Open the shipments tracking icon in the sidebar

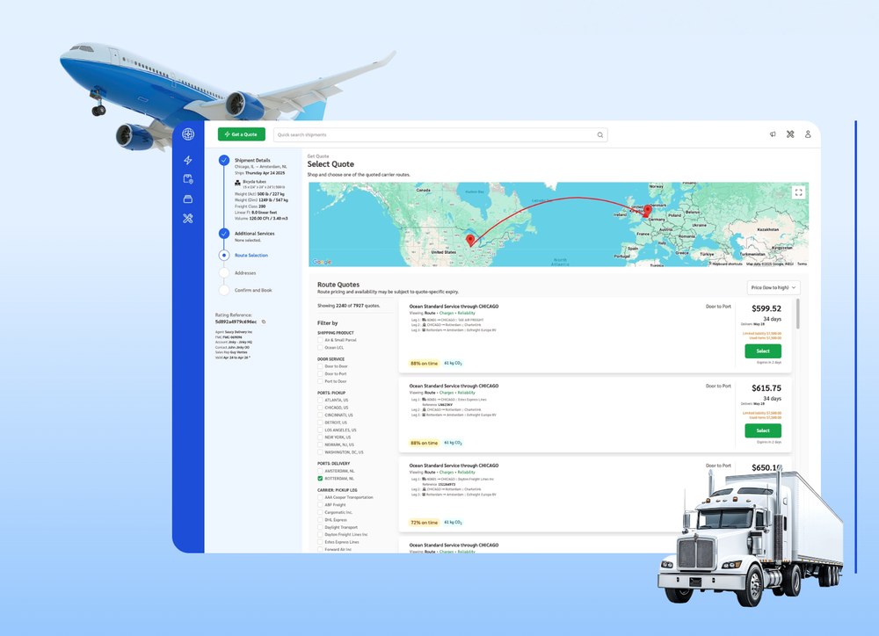pos(187,179)
